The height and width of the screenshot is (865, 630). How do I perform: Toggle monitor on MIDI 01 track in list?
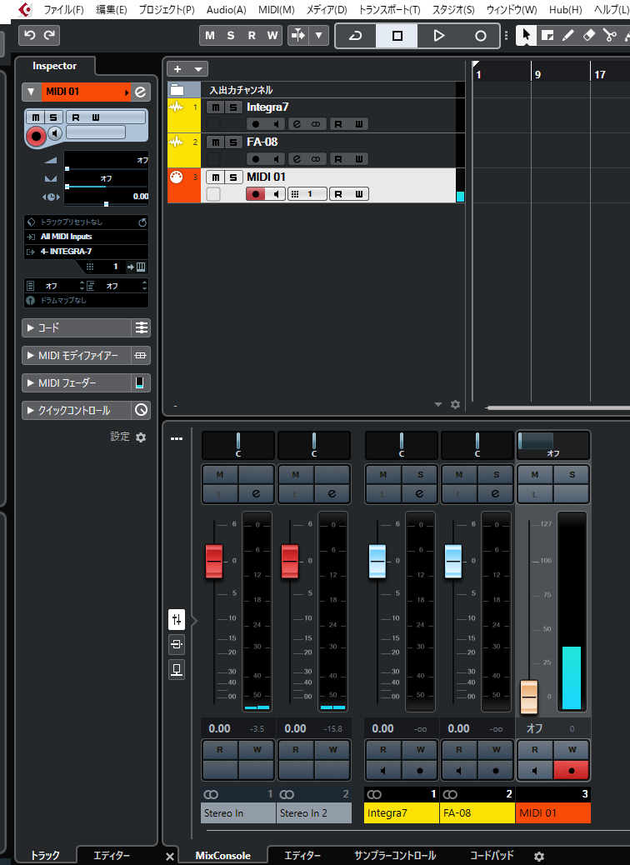tap(276, 194)
